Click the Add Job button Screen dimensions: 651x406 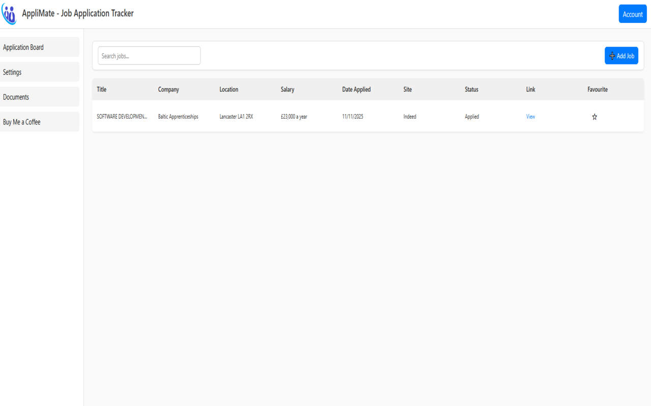coord(621,55)
